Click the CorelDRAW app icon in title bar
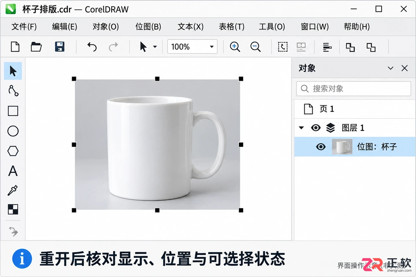 11,9
